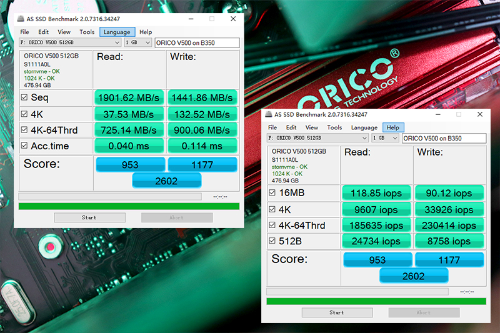Open the 1 GB size dropdown in the left window
Viewport: 500px width, 333px height.
[137, 42]
